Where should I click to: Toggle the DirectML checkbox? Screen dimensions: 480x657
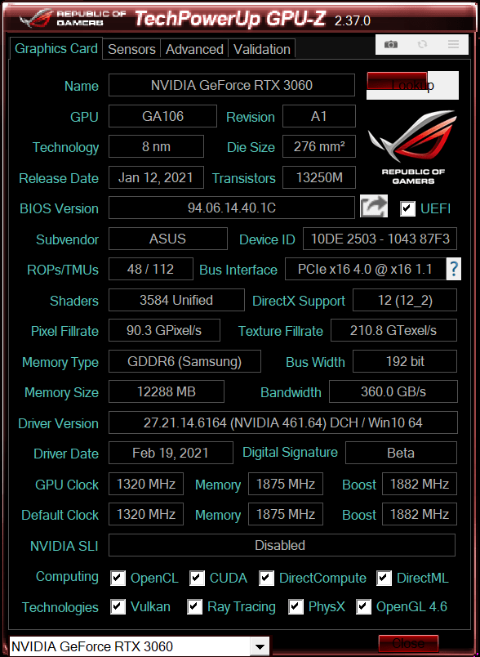[x=384, y=579]
